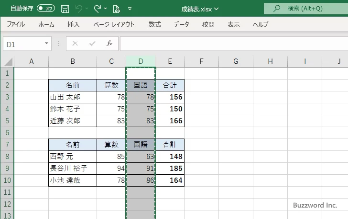Click the formula bar confirm checkmark icon

[x=92, y=43]
